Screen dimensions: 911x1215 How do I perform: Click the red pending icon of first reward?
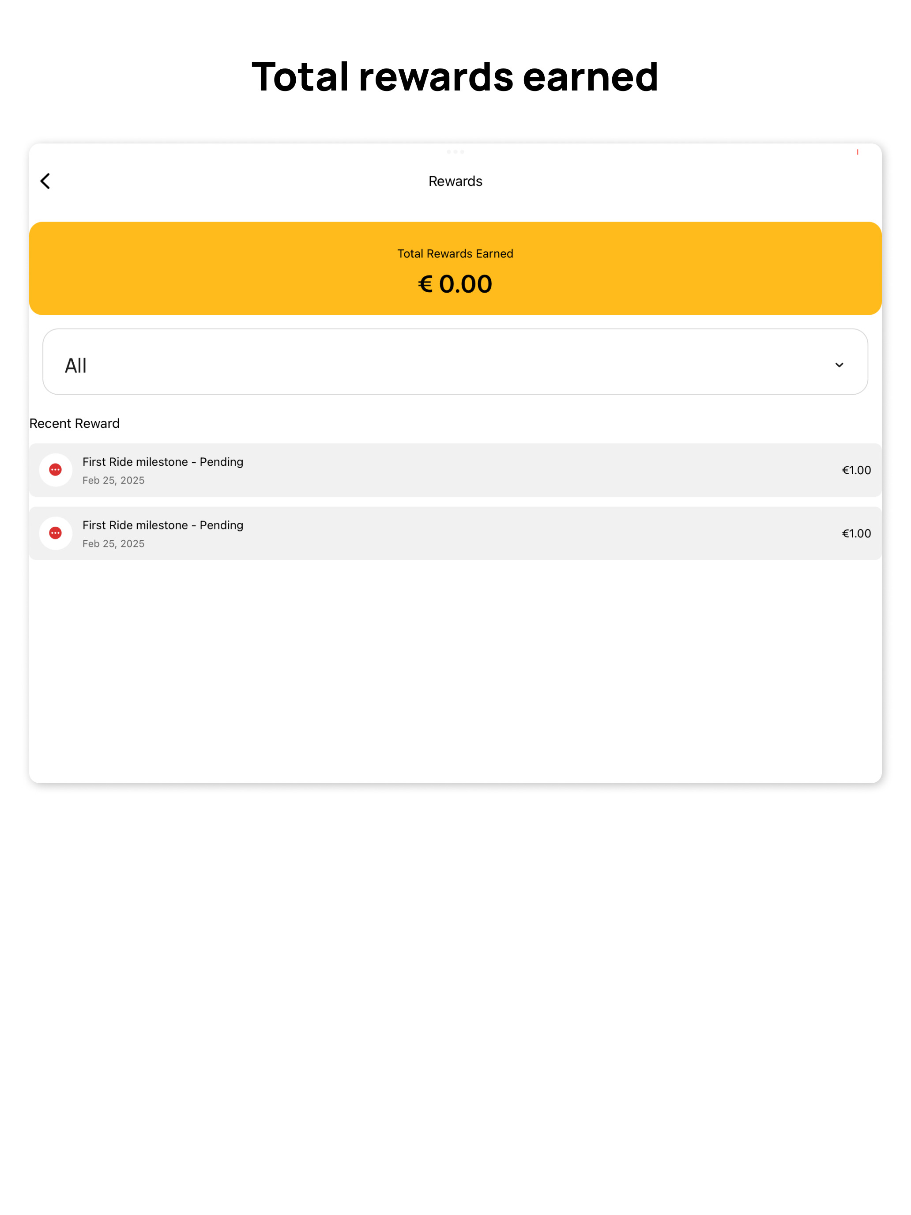(x=56, y=470)
